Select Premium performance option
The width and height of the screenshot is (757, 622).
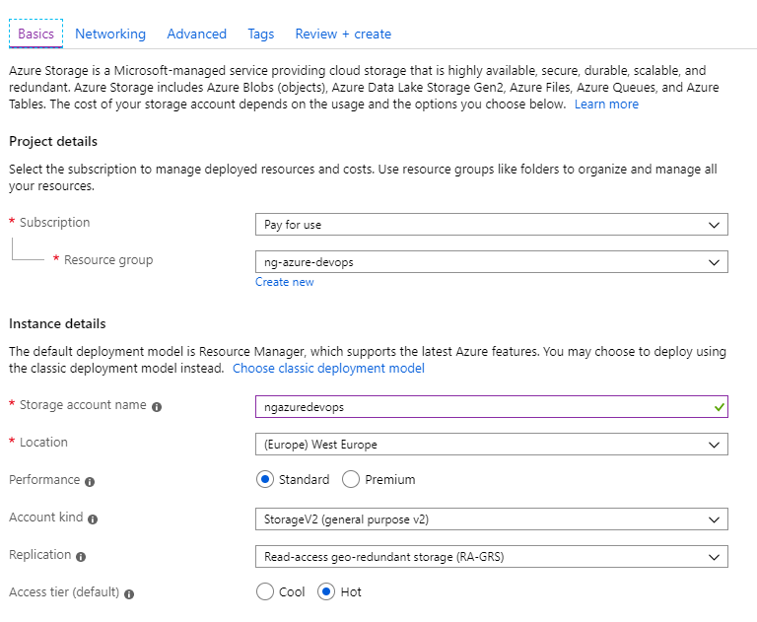pyautogui.click(x=351, y=479)
